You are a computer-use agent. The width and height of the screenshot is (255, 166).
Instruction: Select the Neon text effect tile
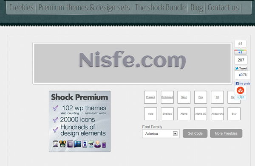click(184, 97)
